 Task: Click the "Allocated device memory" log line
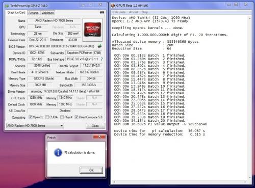[155, 42]
